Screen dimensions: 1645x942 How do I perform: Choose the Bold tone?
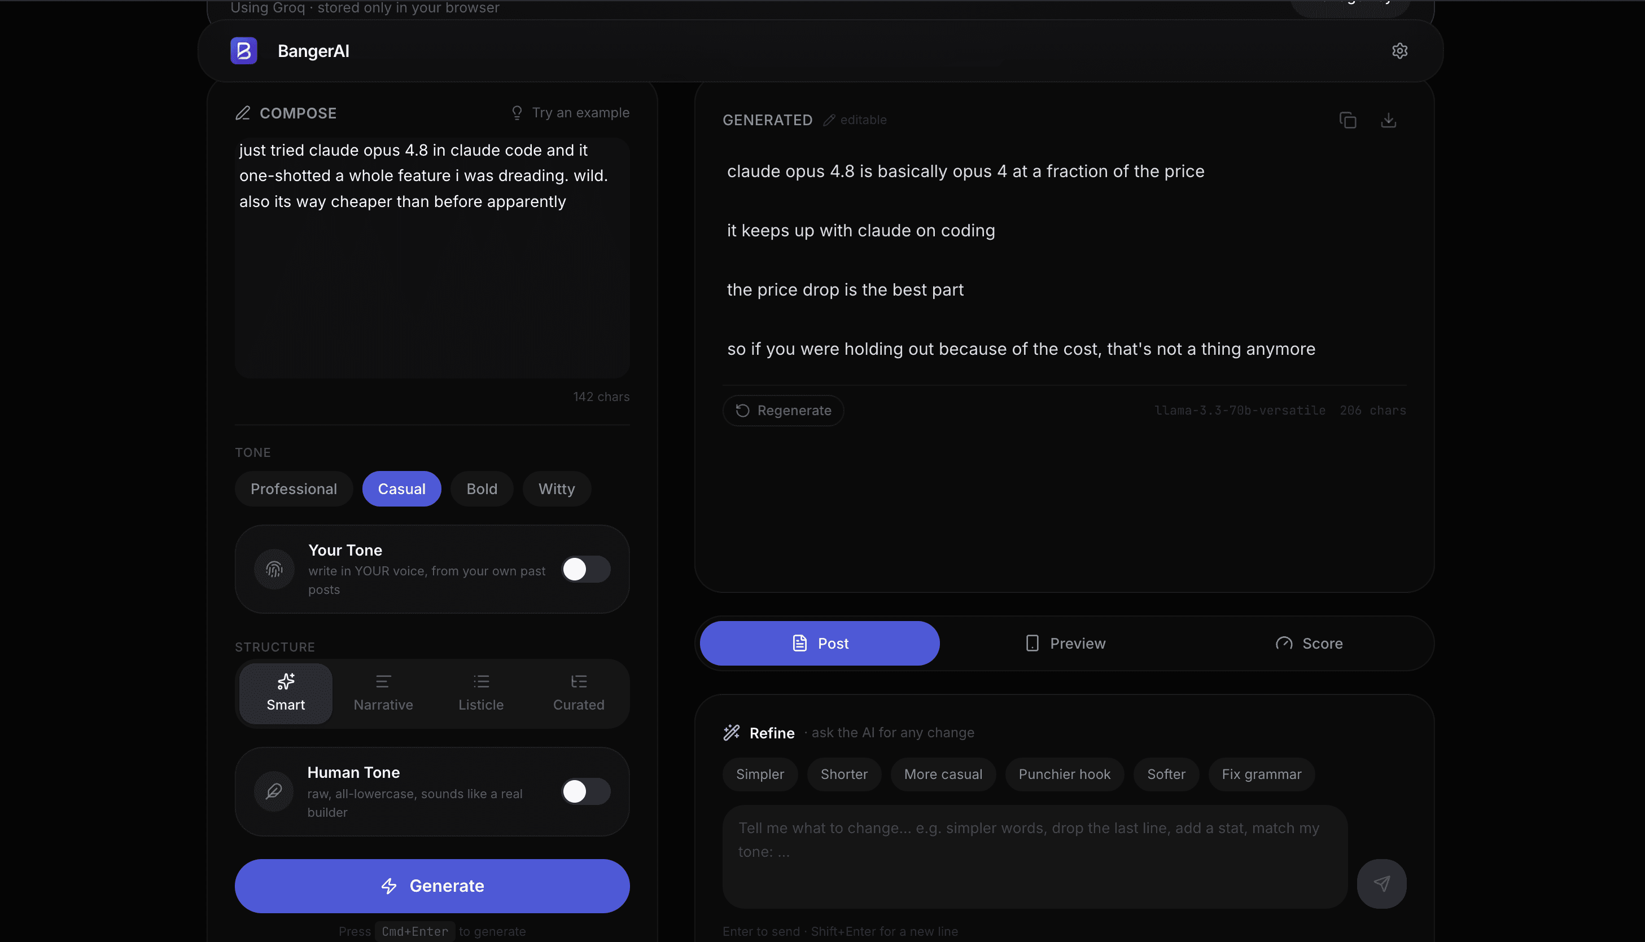(x=482, y=489)
